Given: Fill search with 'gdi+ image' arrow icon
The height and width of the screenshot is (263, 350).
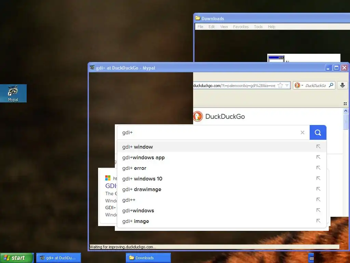Looking at the screenshot, I should (318, 221).
